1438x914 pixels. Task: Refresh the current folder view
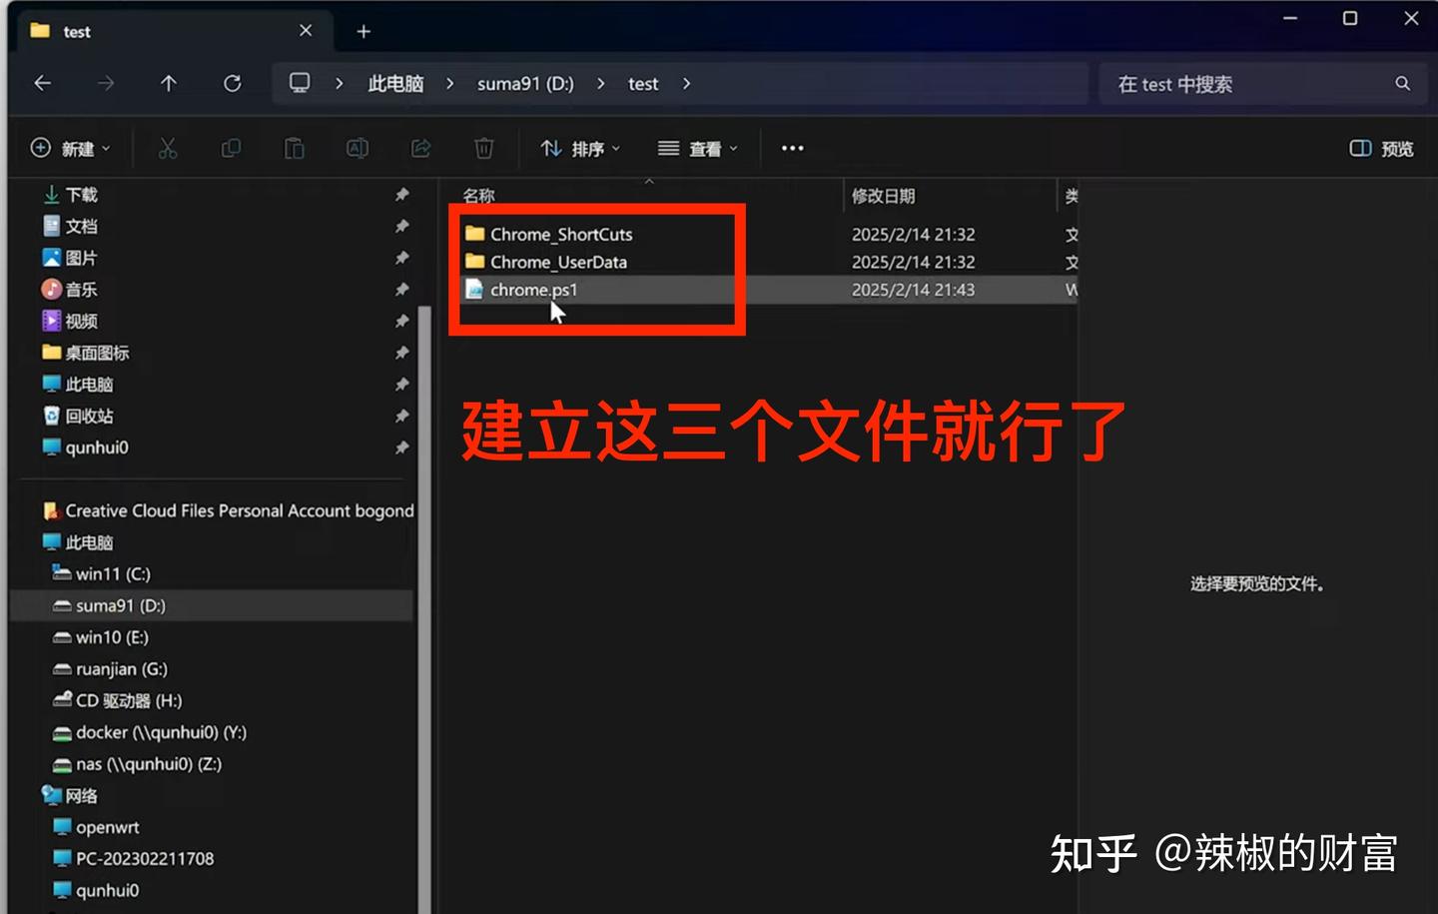[232, 84]
